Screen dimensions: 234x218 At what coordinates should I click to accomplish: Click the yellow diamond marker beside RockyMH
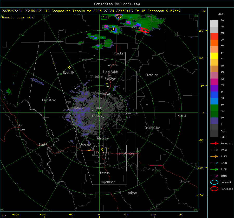tap(69, 68)
